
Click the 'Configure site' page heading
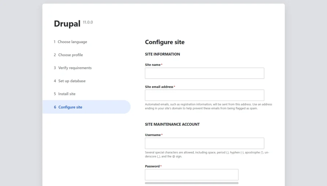point(165,42)
